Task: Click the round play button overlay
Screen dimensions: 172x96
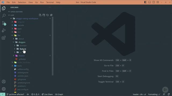Action: coord(165,90)
